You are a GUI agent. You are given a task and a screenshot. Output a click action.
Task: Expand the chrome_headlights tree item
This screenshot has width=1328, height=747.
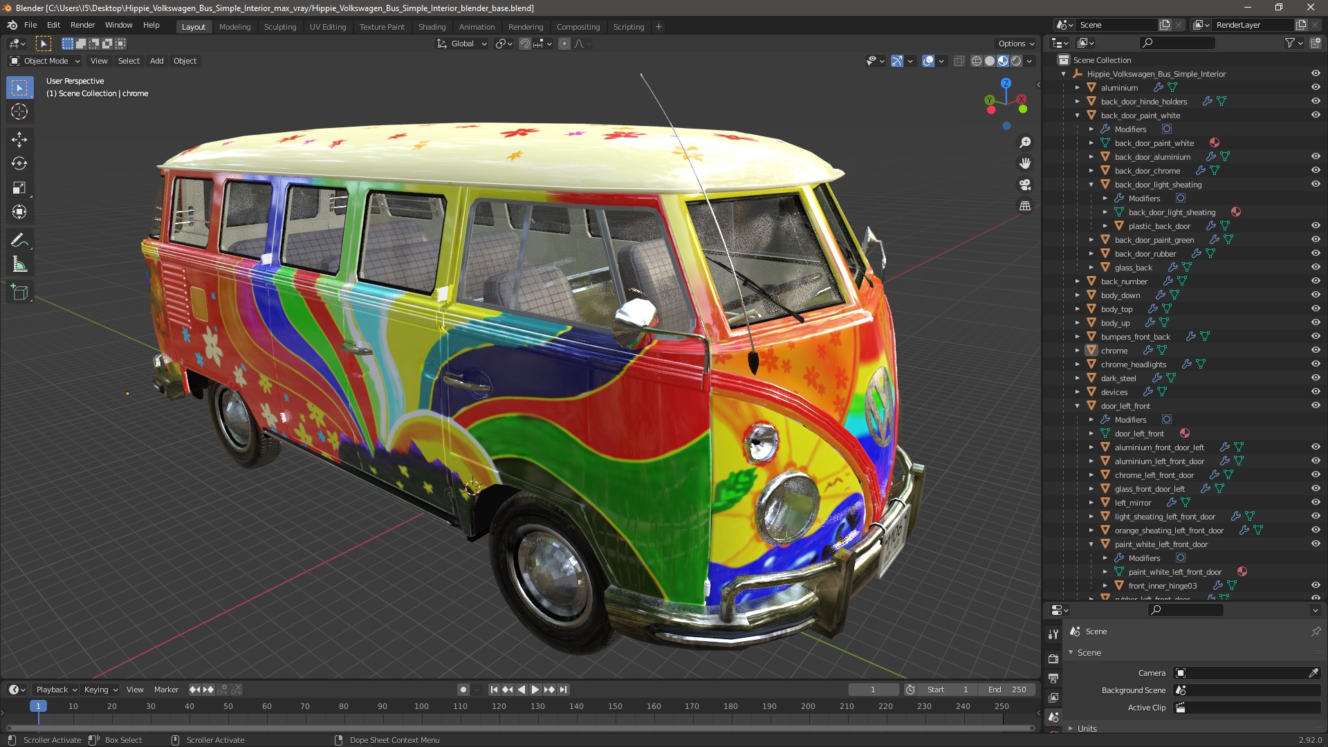coord(1078,365)
